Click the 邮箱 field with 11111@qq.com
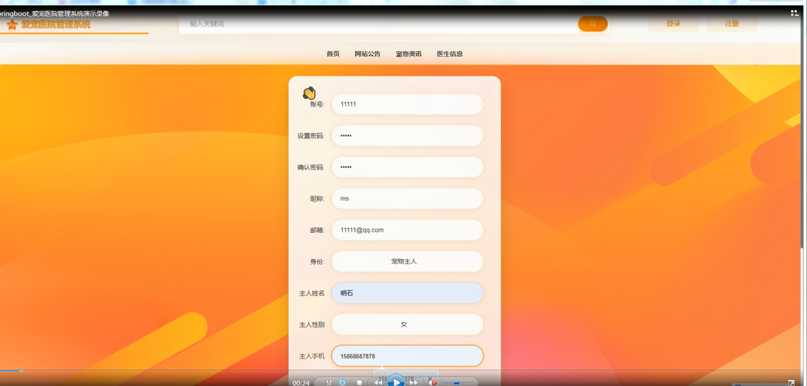Screen dimensions: 807x386 click(x=407, y=230)
